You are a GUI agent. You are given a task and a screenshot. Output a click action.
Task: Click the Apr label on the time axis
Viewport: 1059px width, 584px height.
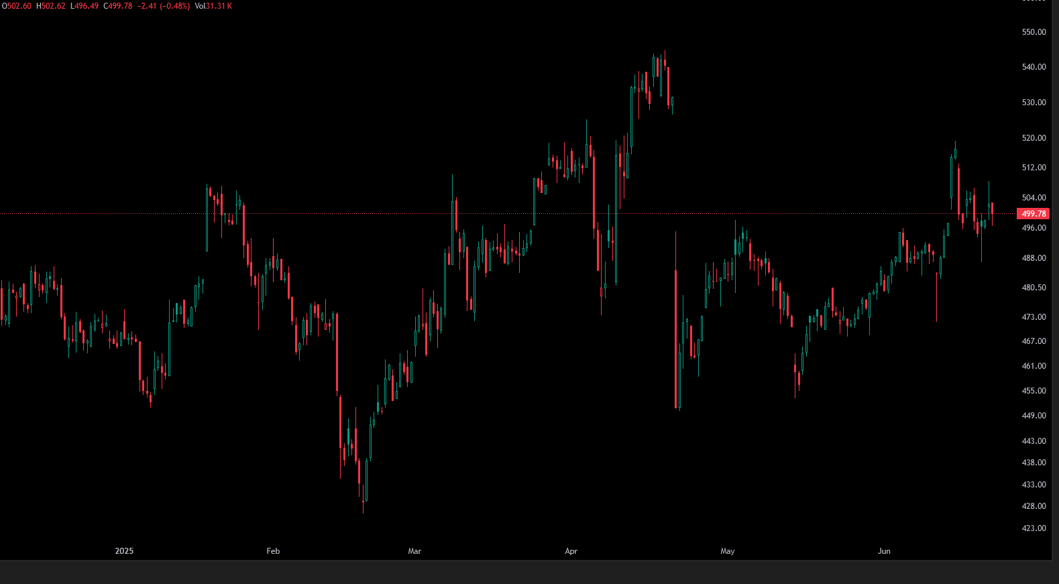[571, 551]
